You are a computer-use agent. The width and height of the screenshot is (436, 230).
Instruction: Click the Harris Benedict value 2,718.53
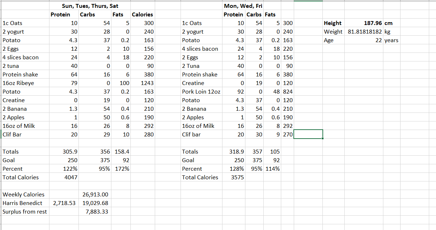tap(64, 203)
